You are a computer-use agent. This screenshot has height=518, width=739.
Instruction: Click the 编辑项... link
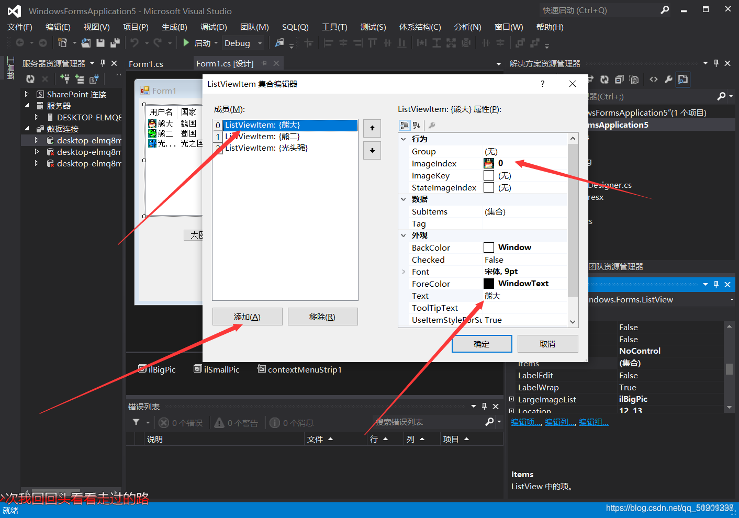click(525, 422)
